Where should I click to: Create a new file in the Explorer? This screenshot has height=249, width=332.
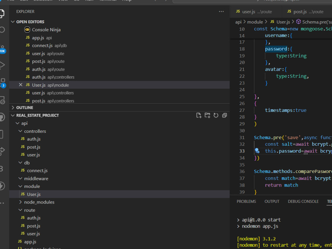(199, 115)
